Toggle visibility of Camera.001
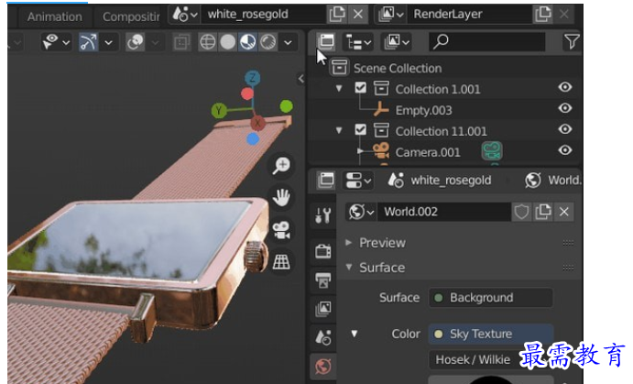The image size is (633, 384). 565,150
